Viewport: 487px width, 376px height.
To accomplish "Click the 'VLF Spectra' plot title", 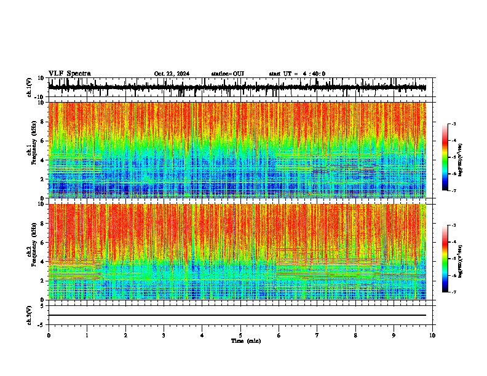I will coord(69,73).
